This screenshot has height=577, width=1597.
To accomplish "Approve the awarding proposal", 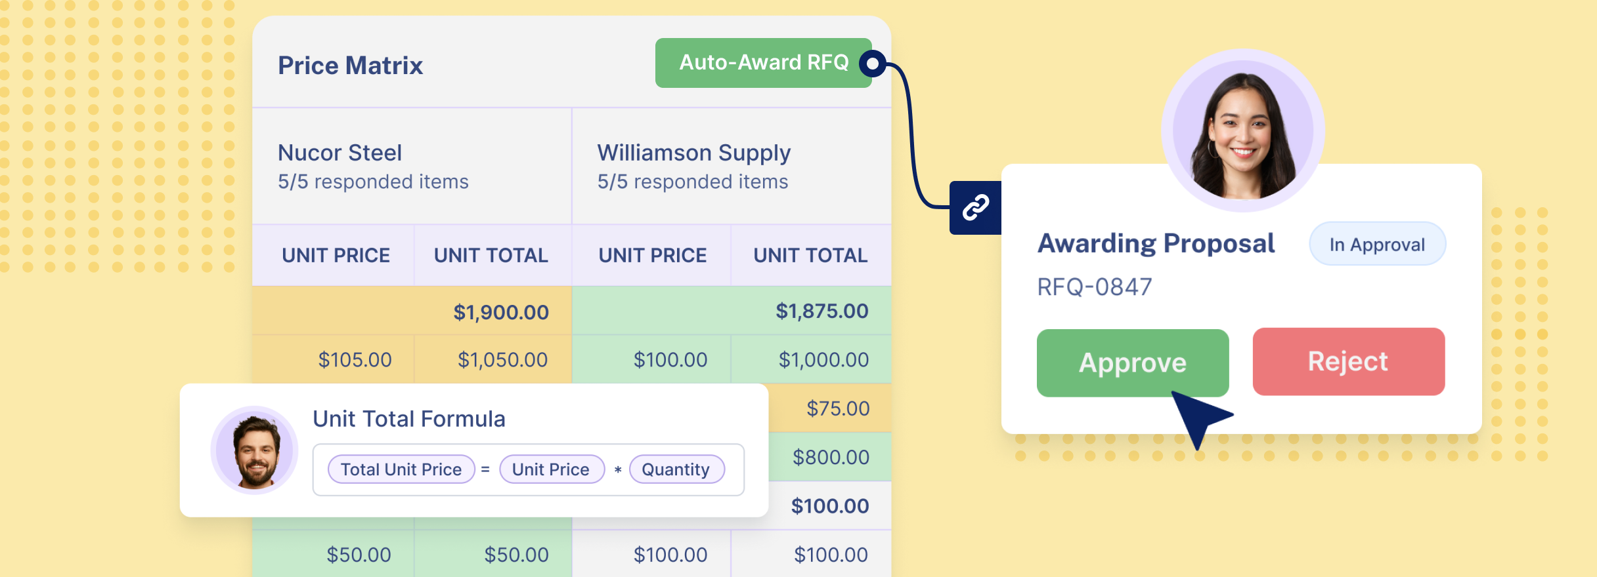I will pyautogui.click(x=1133, y=363).
